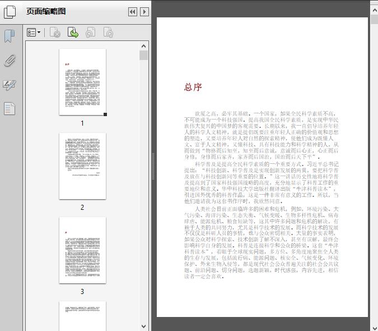Click the 总序 heading in document
Image resolution: width=378 pixels, height=331 pixels.
tap(193, 88)
